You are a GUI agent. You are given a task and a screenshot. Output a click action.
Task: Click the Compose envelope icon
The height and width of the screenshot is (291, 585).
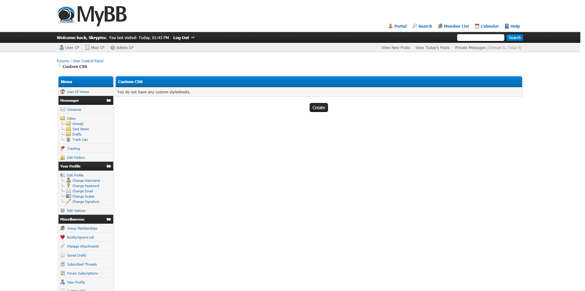pos(63,109)
